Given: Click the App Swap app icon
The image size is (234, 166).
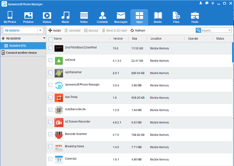Looking at the screenshot, I should [59, 98].
